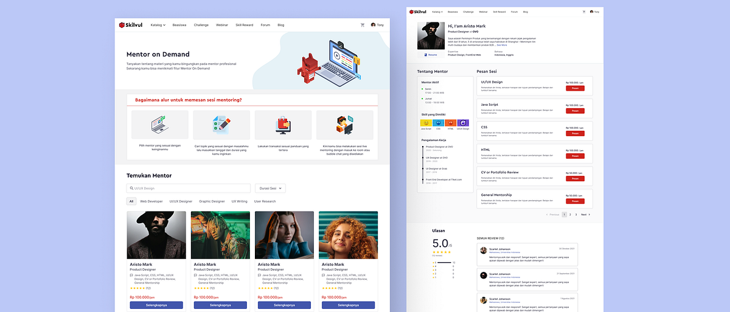Open Challenge in the Mentor on Demand page navbar
The height and width of the screenshot is (312, 730).
click(x=201, y=25)
